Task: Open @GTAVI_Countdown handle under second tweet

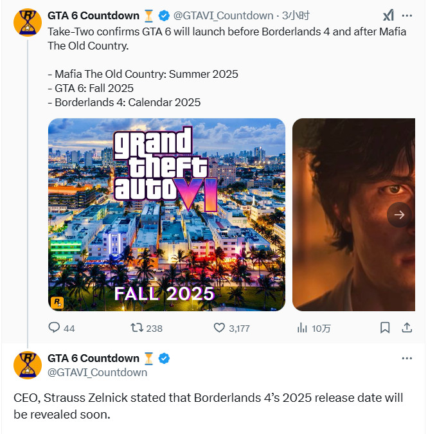Action: [97, 372]
